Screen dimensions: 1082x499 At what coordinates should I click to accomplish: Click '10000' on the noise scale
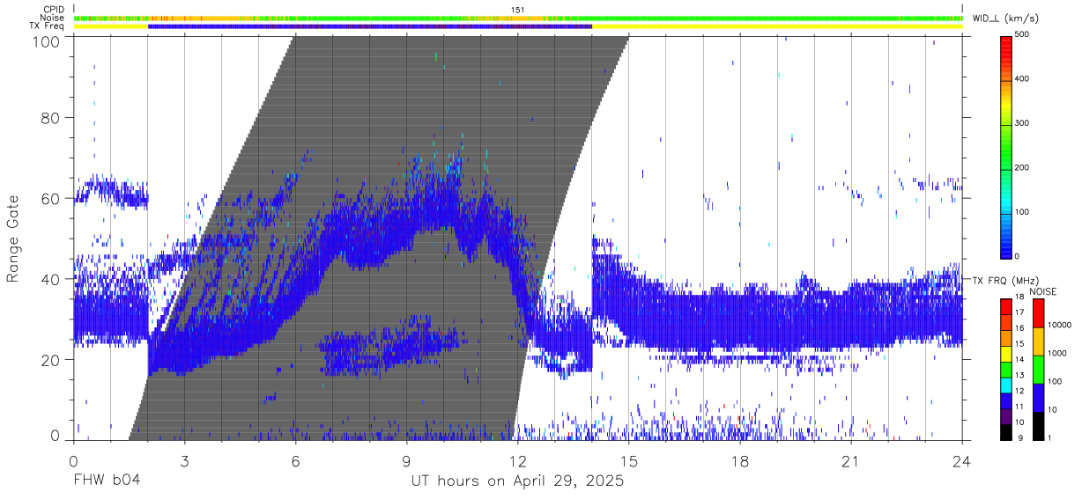click(x=1059, y=326)
